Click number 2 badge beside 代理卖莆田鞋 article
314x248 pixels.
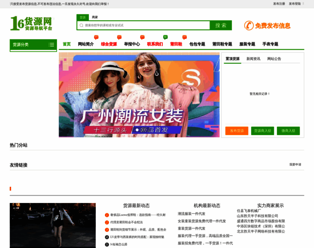(107, 222)
